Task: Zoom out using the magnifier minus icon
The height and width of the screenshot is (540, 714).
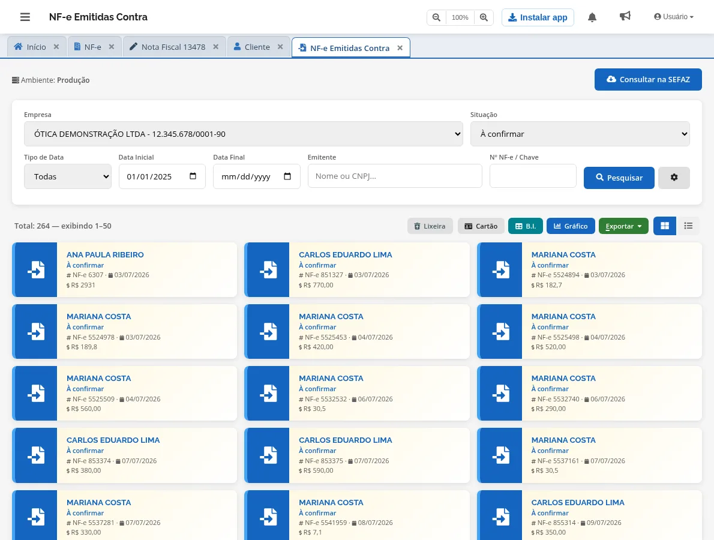Action: pyautogui.click(x=436, y=17)
